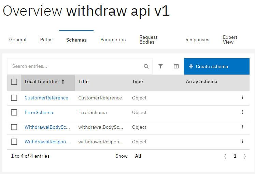Open CustomerReference row actions menu

point(242,97)
